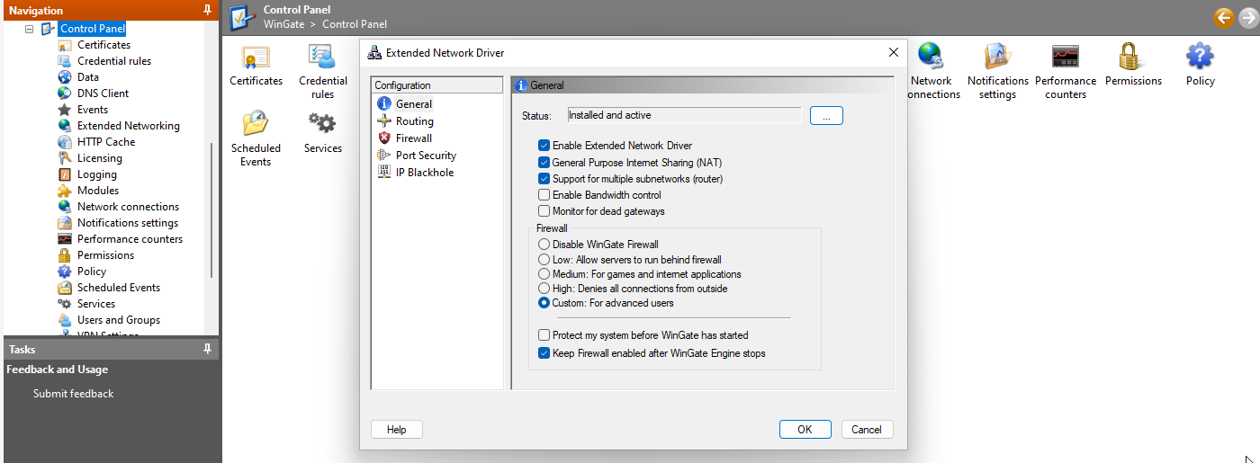Collapse the Control Panel tree node

pyautogui.click(x=30, y=29)
